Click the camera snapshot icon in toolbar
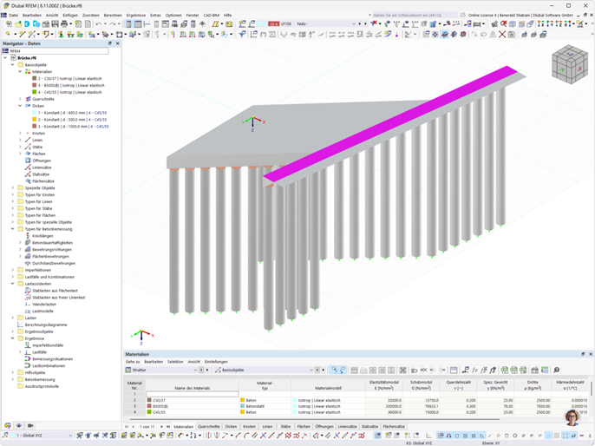Screen dimensions: 595x446 [x=512, y=35]
